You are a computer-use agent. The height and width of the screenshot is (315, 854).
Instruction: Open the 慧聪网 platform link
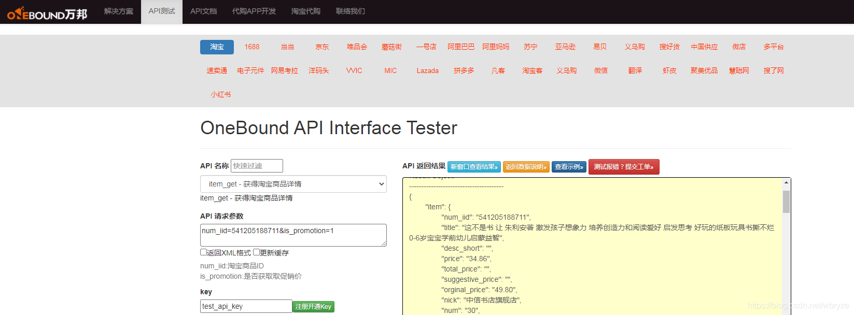(x=739, y=71)
